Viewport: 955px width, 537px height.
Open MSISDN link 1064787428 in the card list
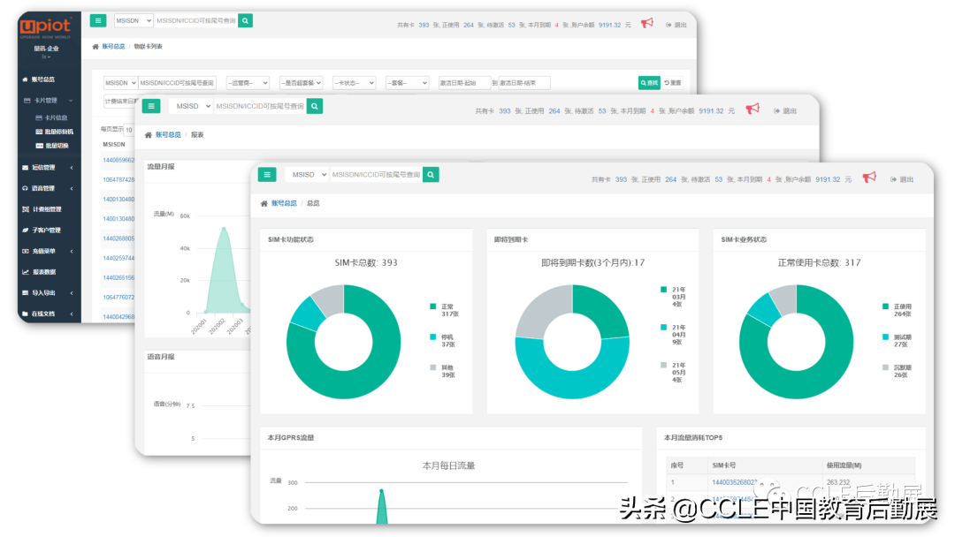[x=118, y=180]
